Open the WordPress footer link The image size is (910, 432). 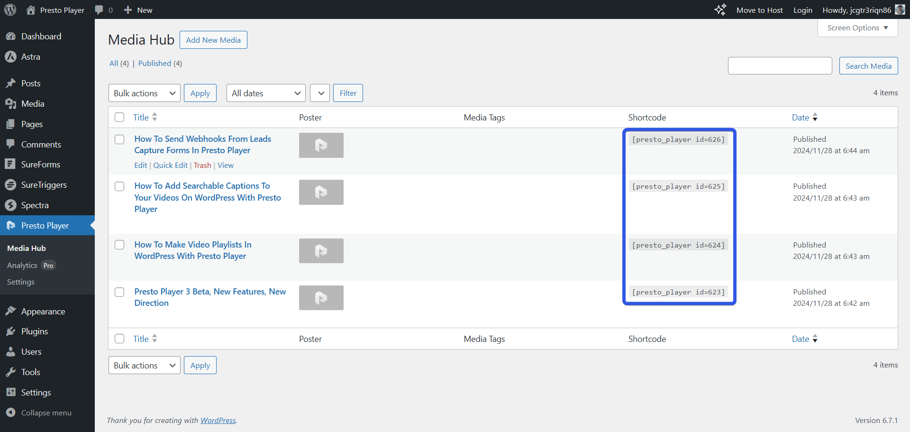(x=218, y=420)
